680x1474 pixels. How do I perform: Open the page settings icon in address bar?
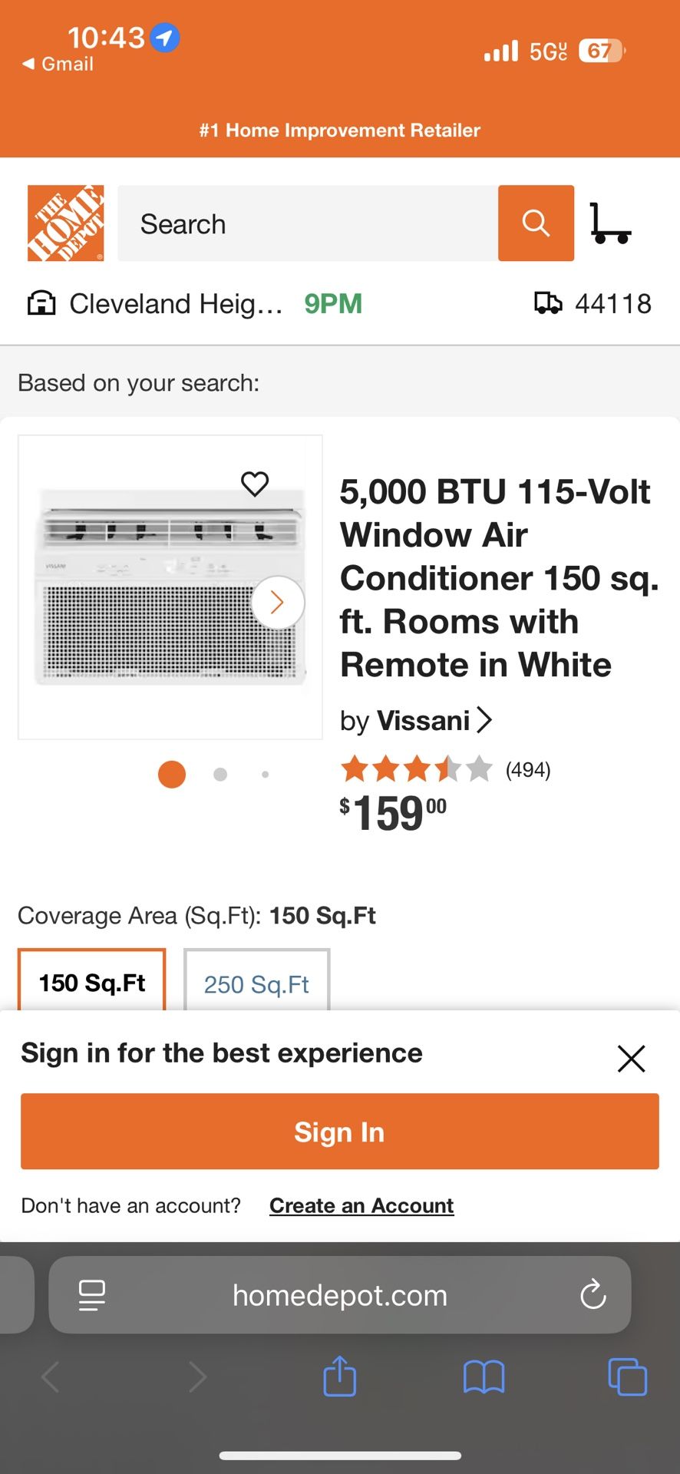coord(92,1295)
